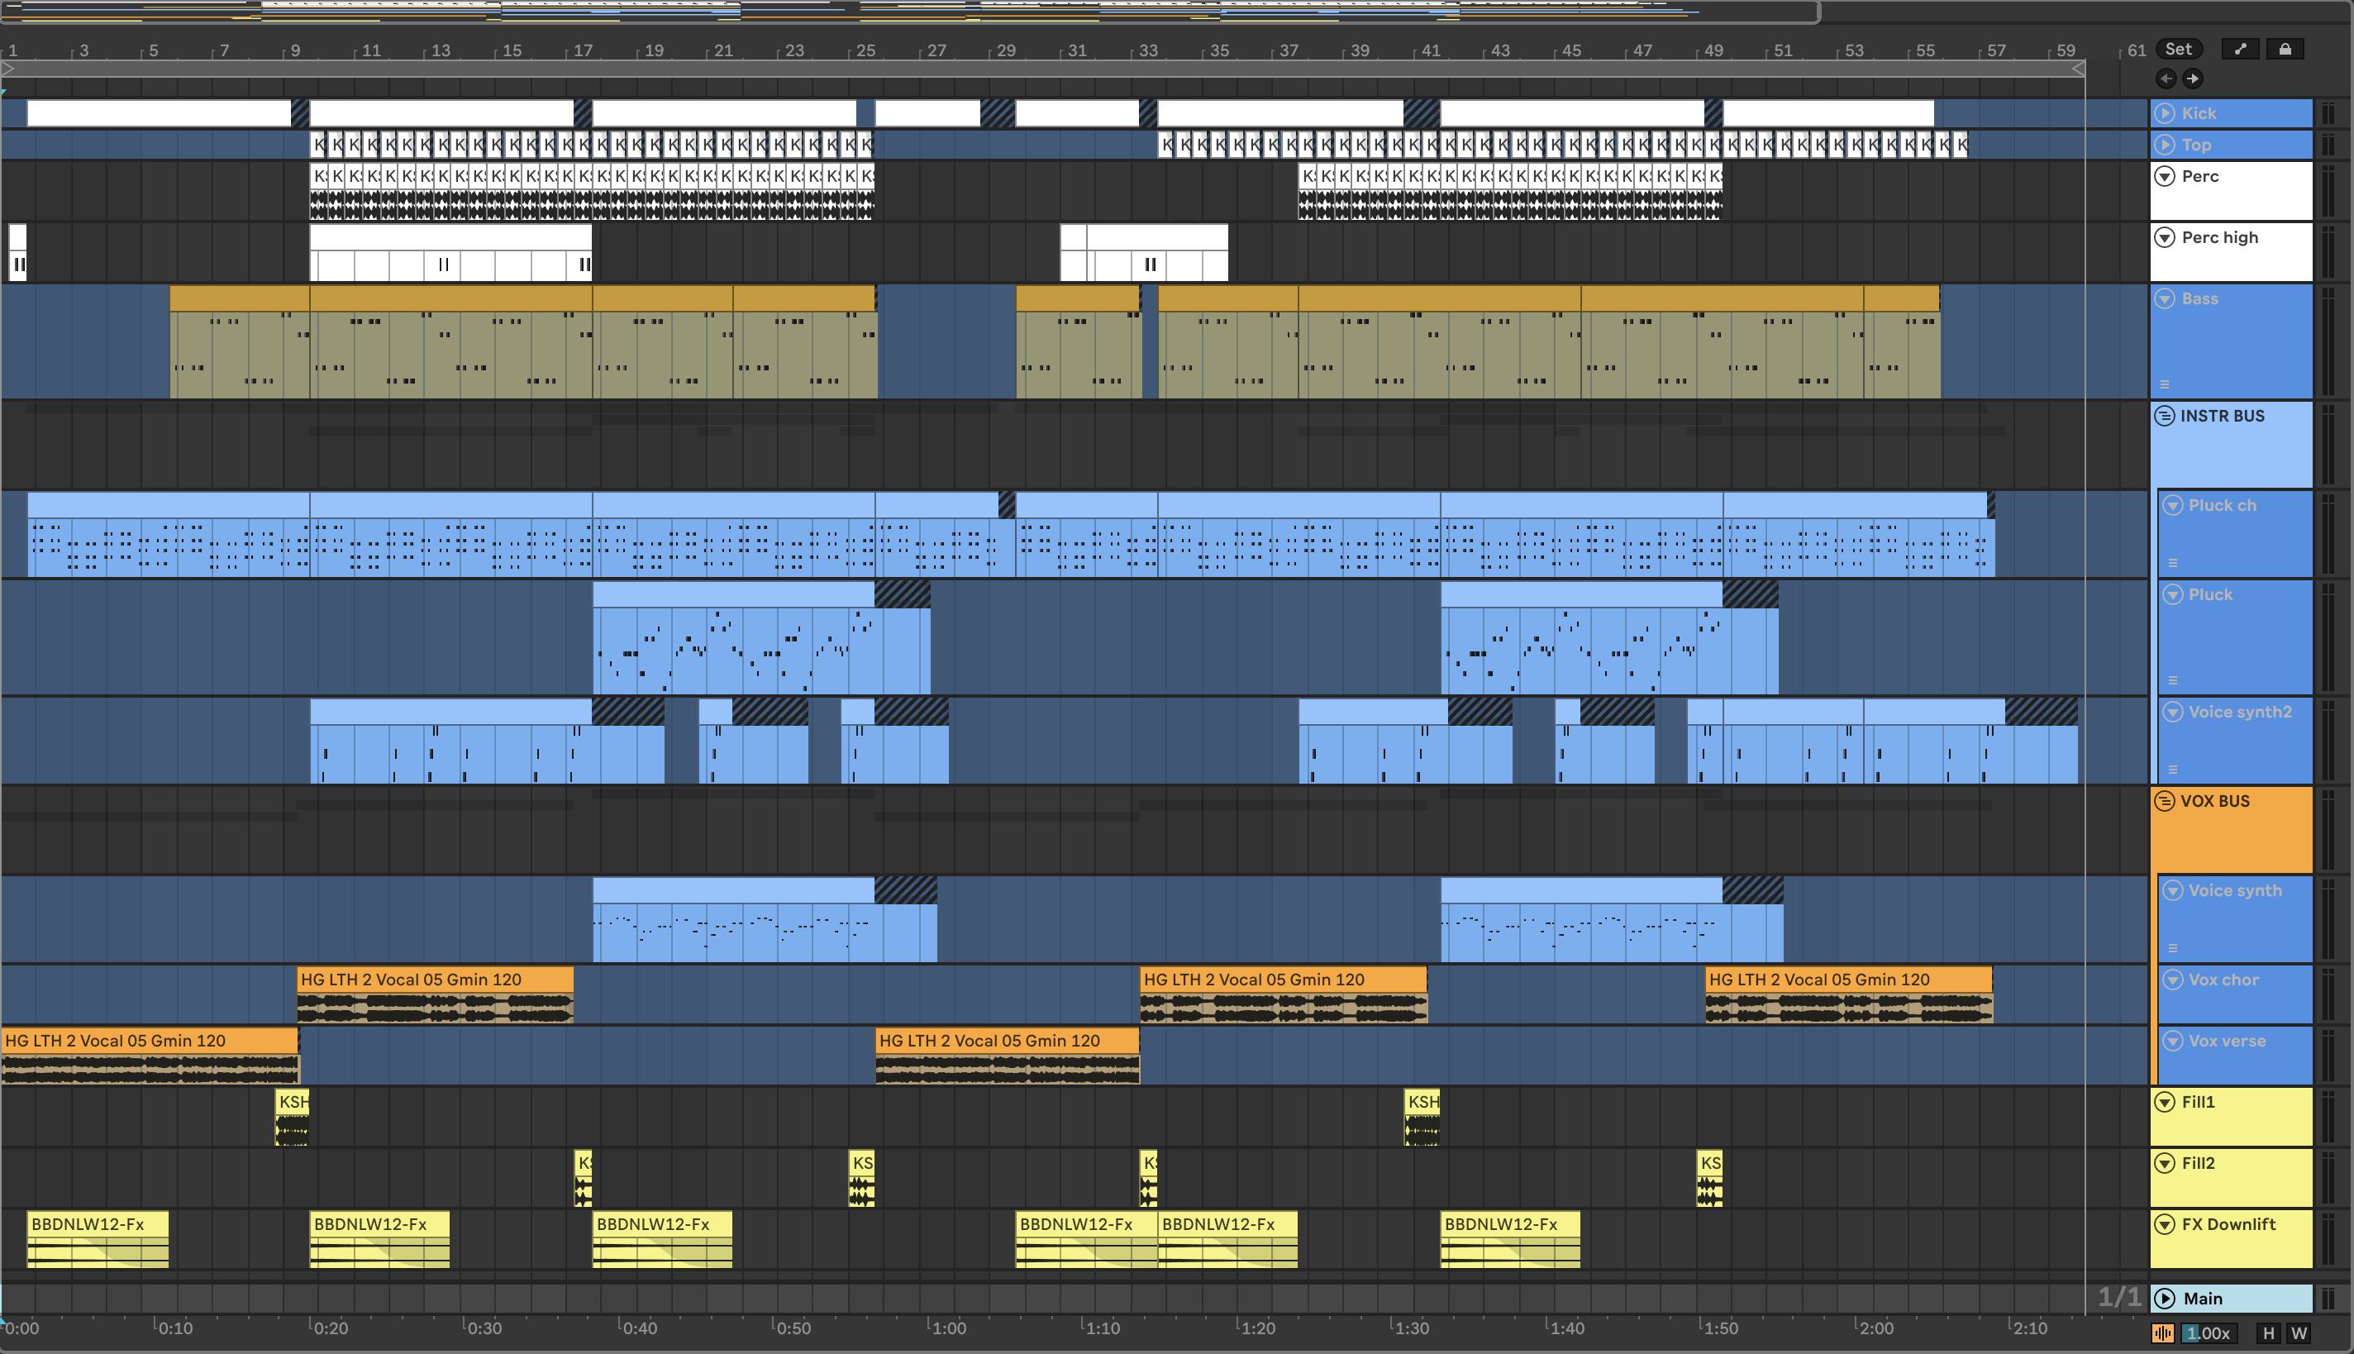Jump to next locator arrow
The image size is (2354, 1354).
pyautogui.click(x=2192, y=79)
